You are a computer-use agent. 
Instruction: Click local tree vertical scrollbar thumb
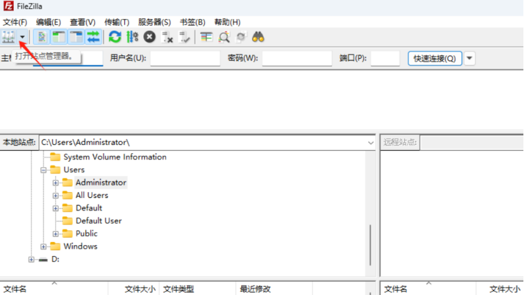(371, 245)
